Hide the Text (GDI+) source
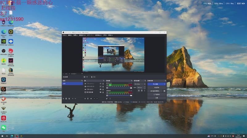The height and width of the screenshot is (138, 247). pos(101,89)
